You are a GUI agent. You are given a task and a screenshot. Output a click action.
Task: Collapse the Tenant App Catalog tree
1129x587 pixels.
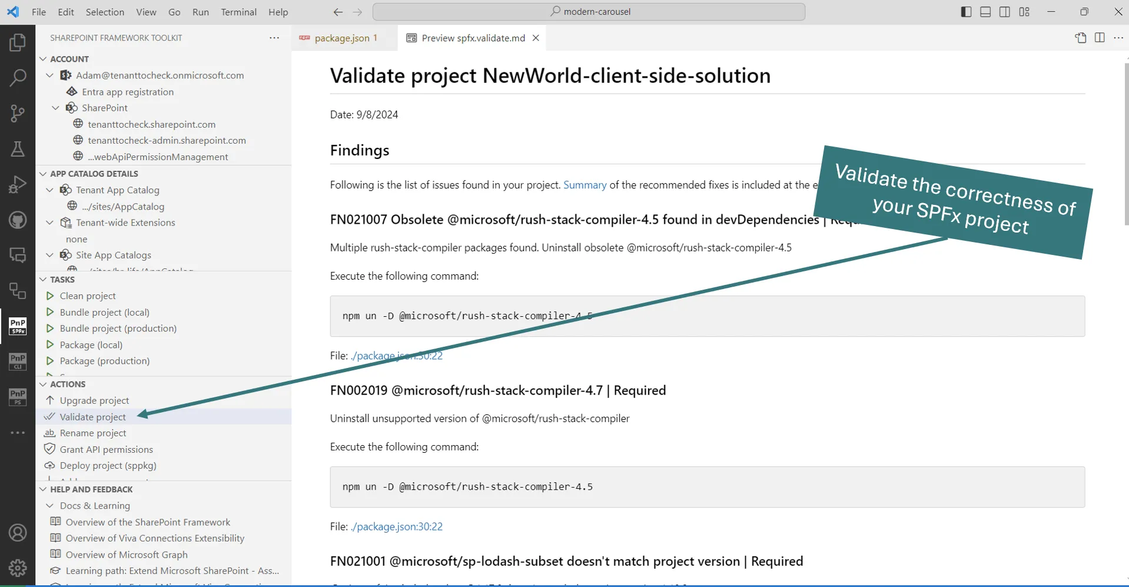(49, 190)
